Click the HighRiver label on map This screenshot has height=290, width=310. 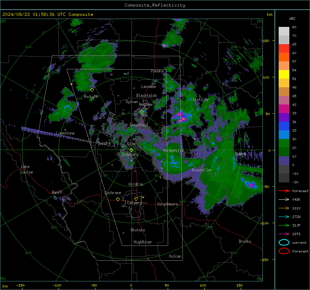(143, 242)
